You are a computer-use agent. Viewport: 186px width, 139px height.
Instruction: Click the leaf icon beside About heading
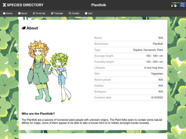(x=24, y=28)
